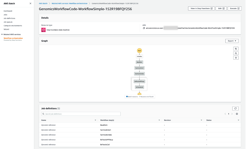The height and width of the screenshot is (149, 246).
Task: Click page number 1 in pagination
Action: 229,114
